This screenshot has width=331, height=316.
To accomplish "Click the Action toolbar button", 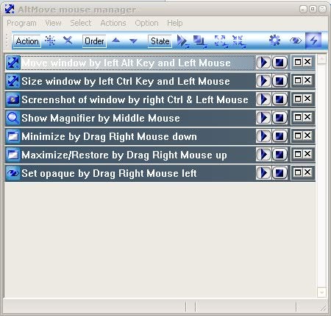I will pos(27,41).
